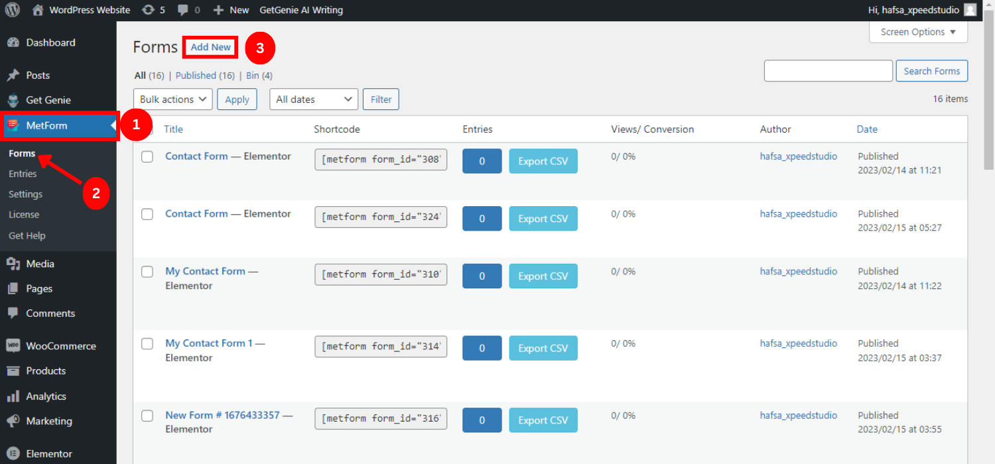Click the Apply bulk action button
995x464 pixels.
pos(237,99)
